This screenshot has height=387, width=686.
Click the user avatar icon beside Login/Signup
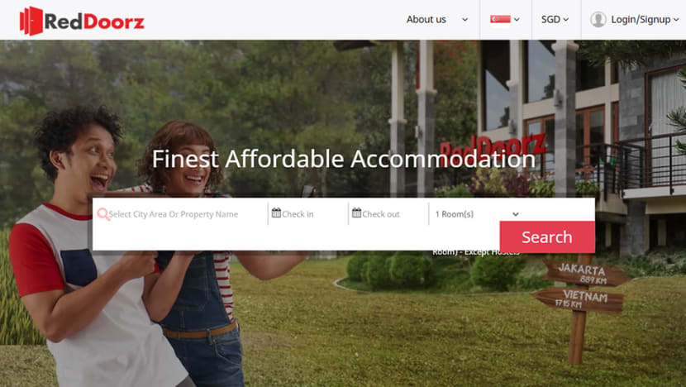(598, 19)
